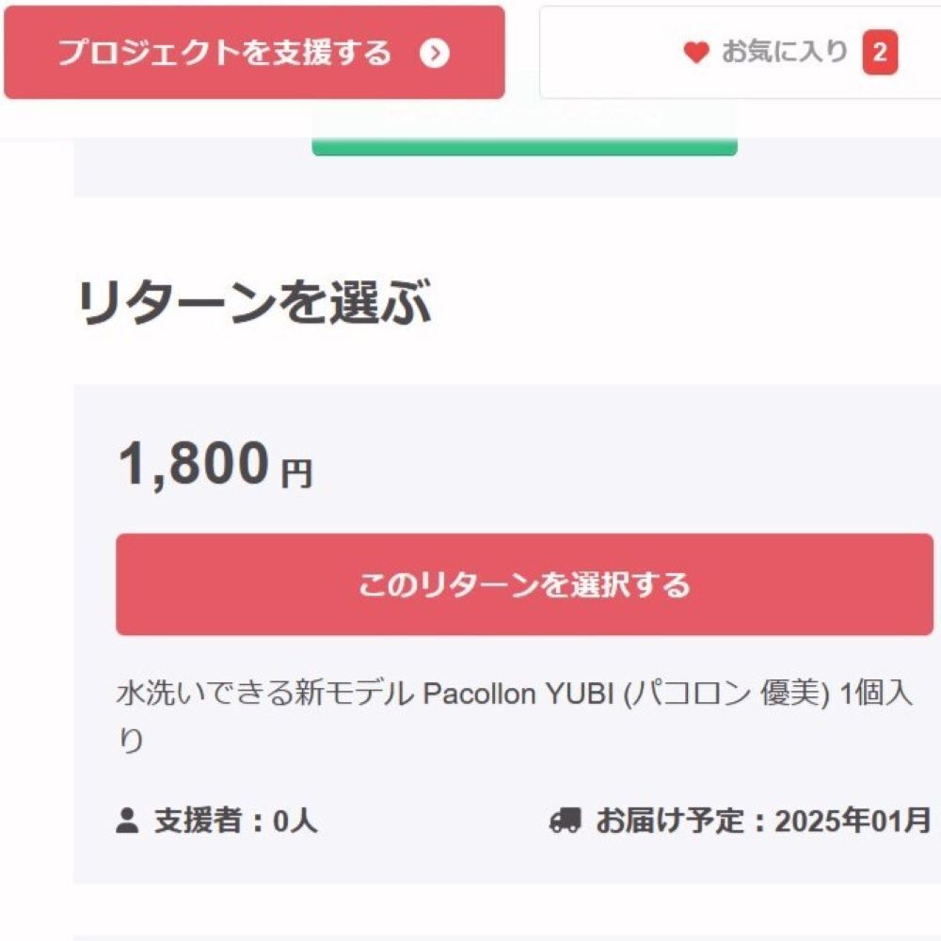Click the 0人 supporter count
The image size is (941, 941).
click(x=295, y=821)
